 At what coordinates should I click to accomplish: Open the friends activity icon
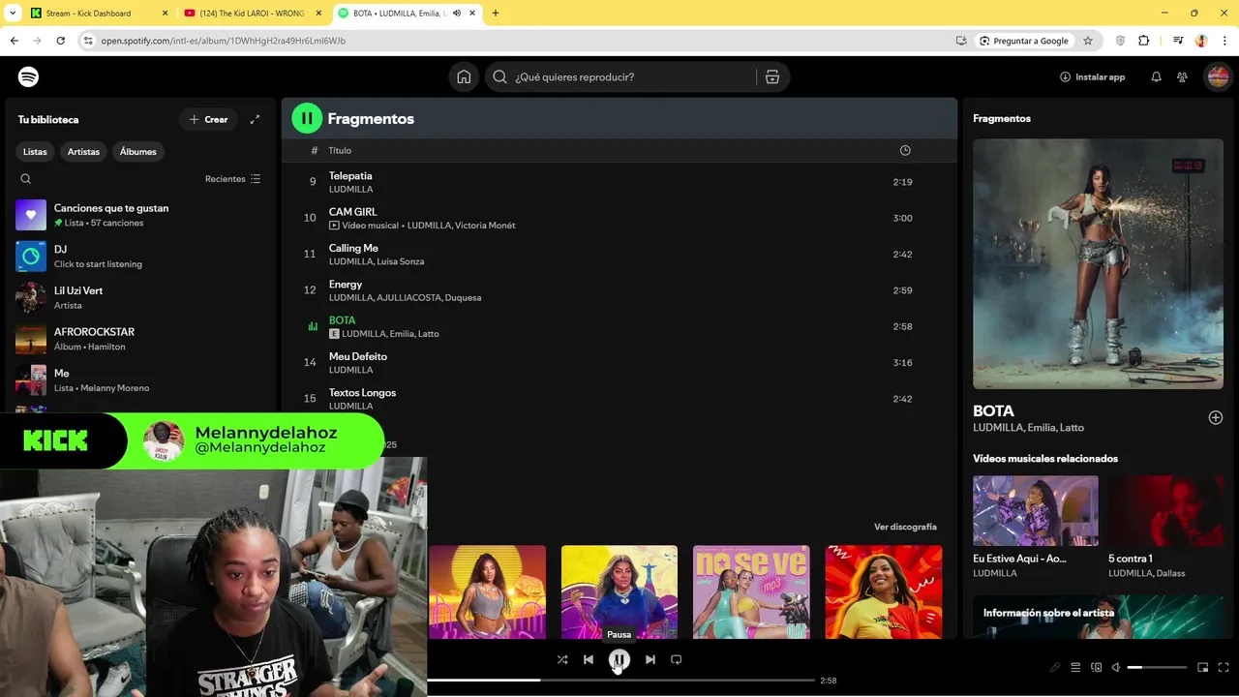point(1182,76)
